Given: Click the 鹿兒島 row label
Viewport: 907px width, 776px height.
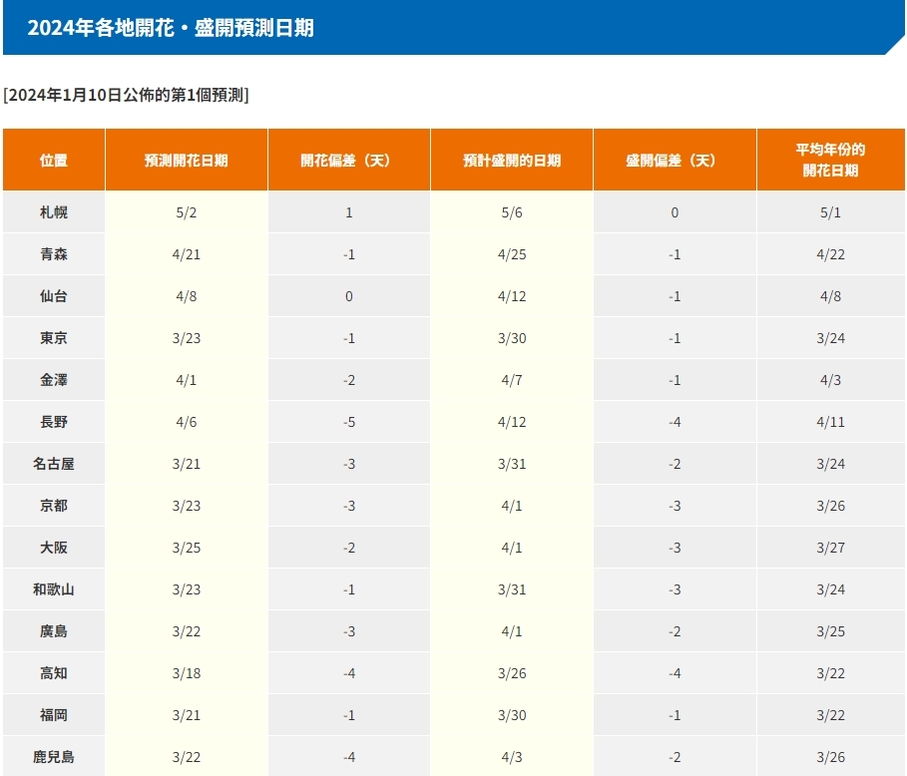Looking at the screenshot, I should [54, 757].
